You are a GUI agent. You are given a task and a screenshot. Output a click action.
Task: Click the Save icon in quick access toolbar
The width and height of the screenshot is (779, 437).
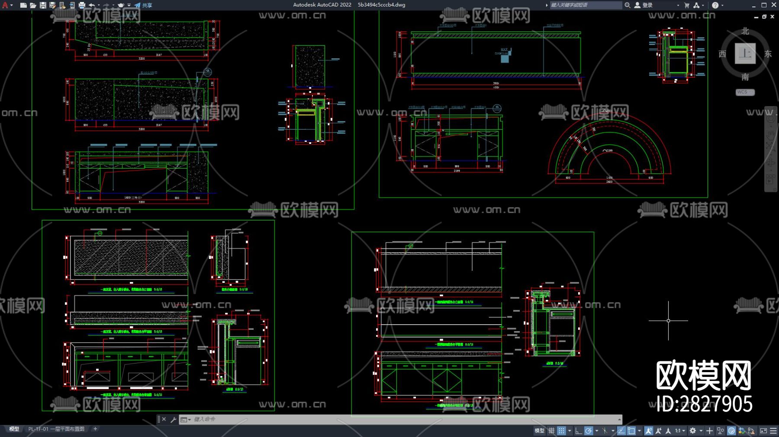43,5
